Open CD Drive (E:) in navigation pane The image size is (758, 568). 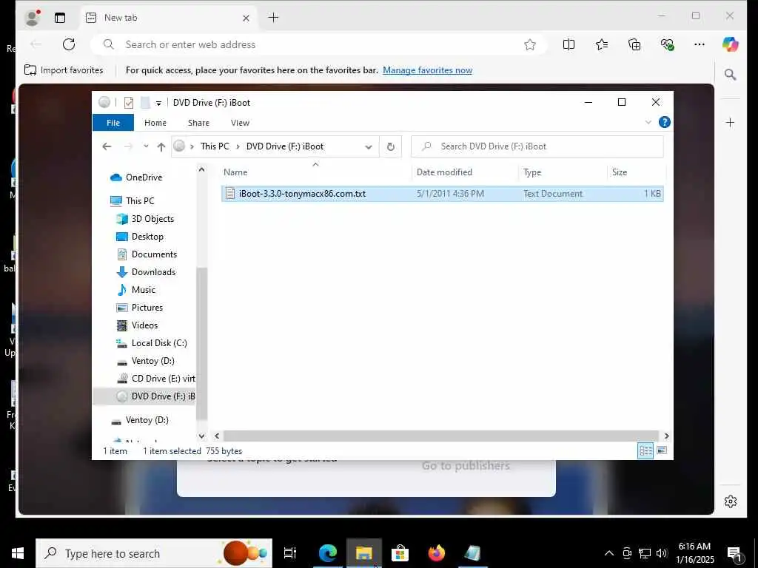tap(163, 379)
